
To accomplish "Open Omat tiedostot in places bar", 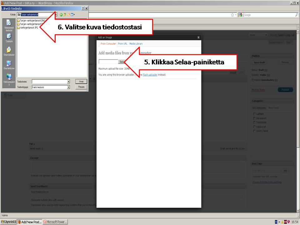I will click(9, 51).
